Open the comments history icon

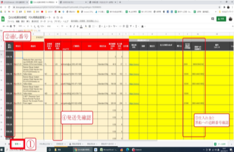(213, 19)
